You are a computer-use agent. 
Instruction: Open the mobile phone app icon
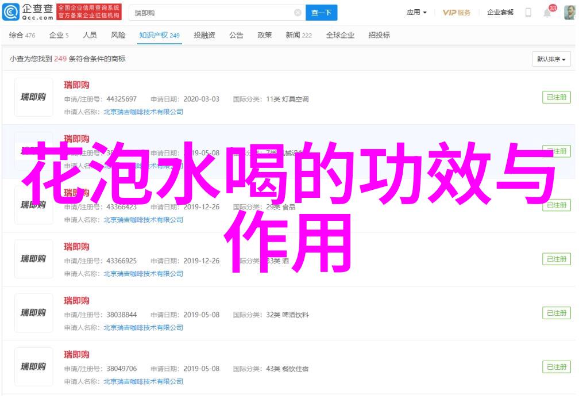(528, 13)
